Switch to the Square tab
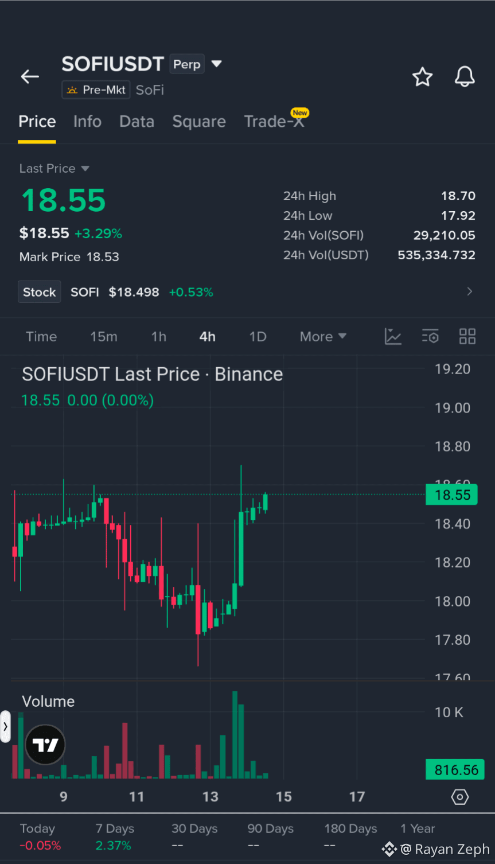 (x=199, y=122)
